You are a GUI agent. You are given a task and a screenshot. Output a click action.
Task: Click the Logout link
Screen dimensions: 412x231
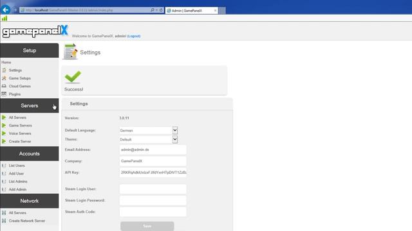click(x=134, y=36)
